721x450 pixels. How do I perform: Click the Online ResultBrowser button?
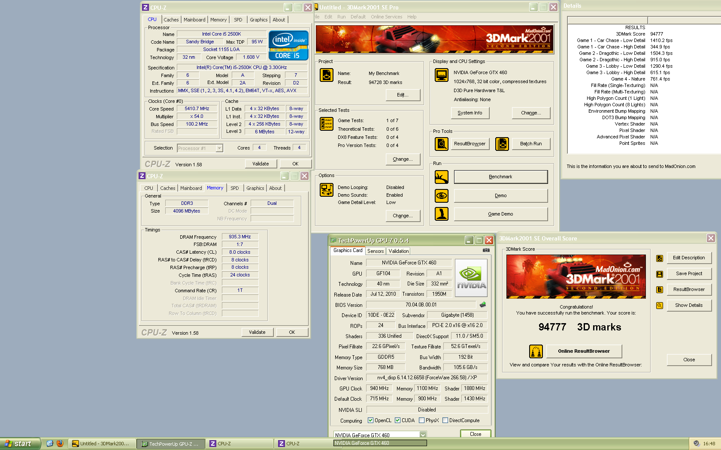584,351
